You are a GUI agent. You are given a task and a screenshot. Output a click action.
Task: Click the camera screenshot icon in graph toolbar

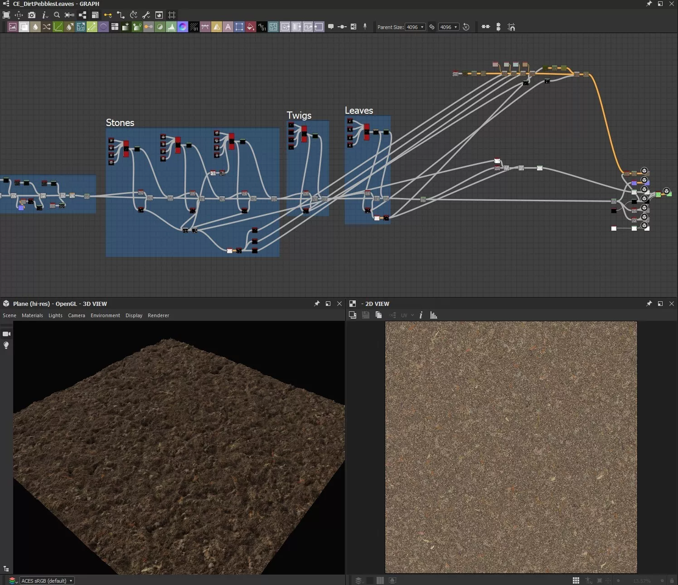click(32, 15)
